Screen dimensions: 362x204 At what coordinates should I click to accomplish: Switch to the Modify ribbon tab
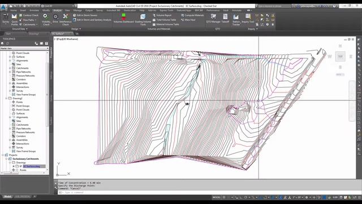[x=46, y=10]
